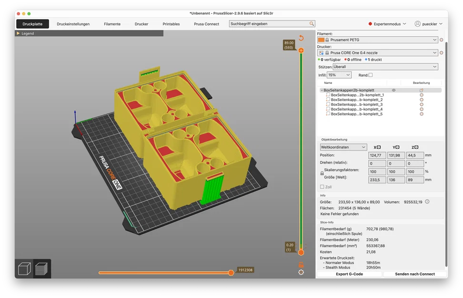The height and width of the screenshot is (298, 463).
Task: Open the Stützen Überall dropdown
Action: tap(385, 67)
